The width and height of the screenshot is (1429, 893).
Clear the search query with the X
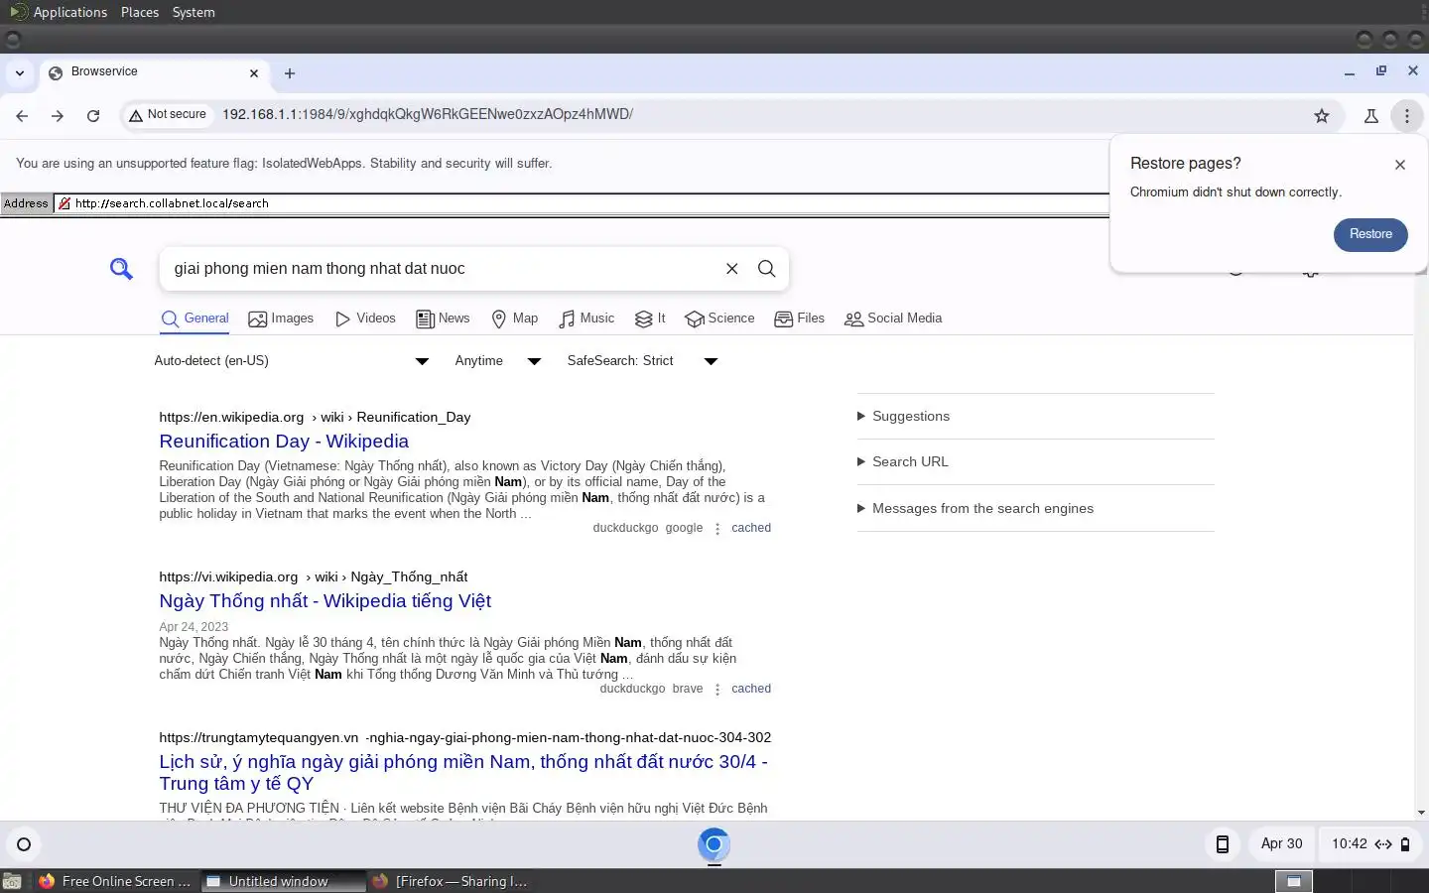732,269
